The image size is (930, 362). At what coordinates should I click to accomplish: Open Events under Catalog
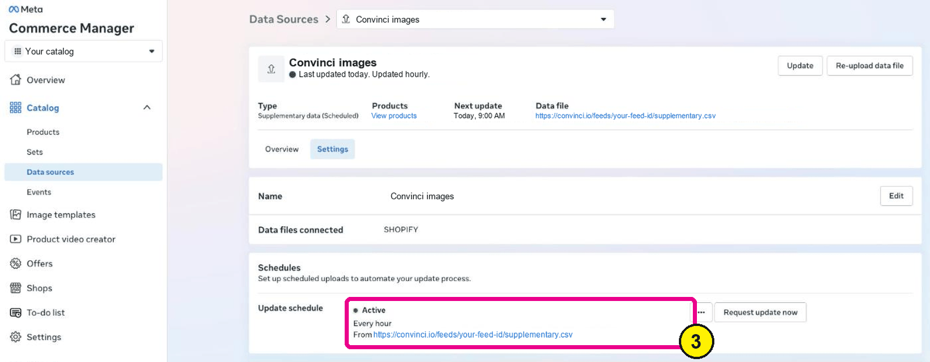coord(39,192)
